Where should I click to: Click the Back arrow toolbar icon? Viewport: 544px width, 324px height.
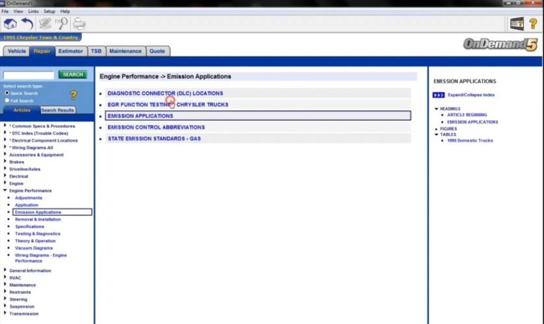point(27,24)
